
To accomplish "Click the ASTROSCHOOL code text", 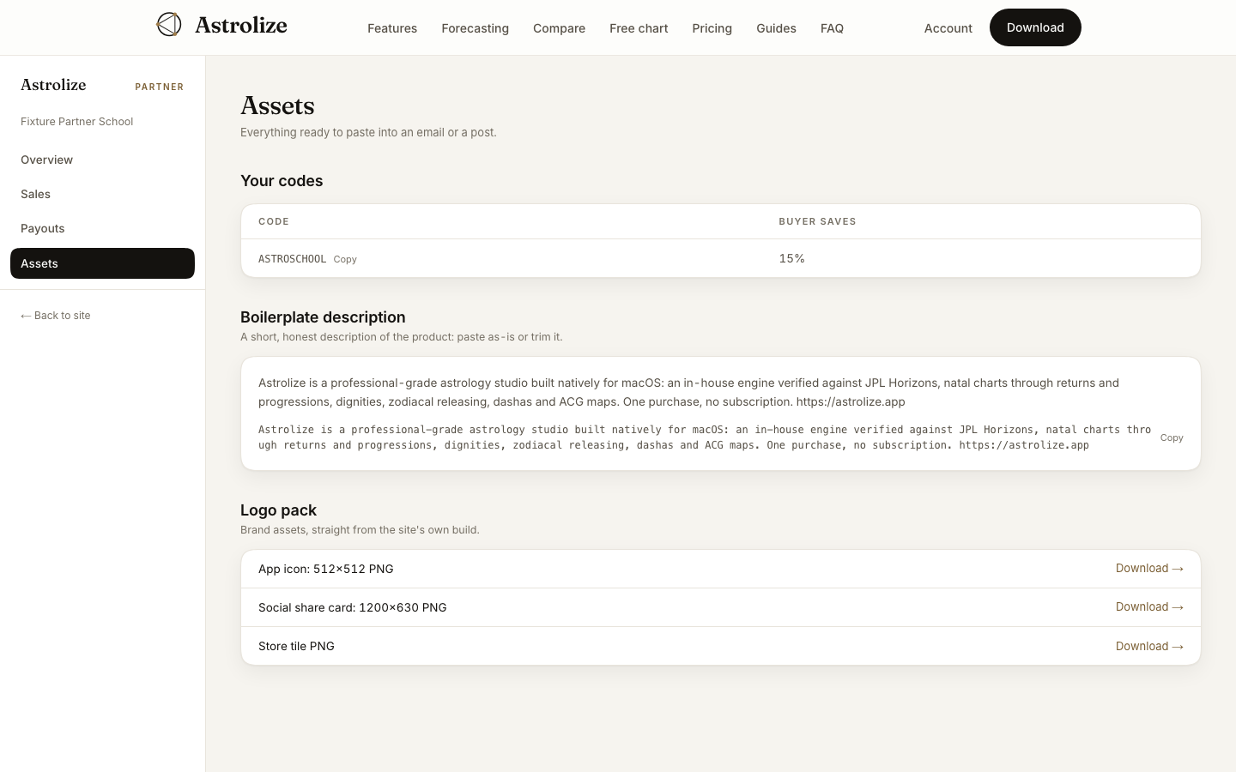I will (292, 259).
